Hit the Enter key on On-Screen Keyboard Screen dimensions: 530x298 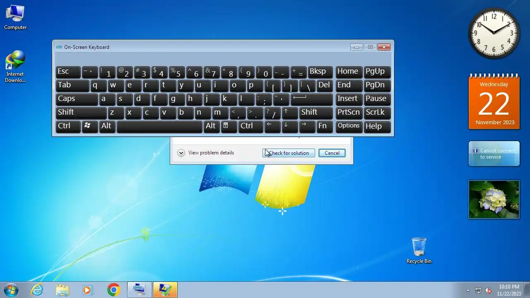coord(312,99)
